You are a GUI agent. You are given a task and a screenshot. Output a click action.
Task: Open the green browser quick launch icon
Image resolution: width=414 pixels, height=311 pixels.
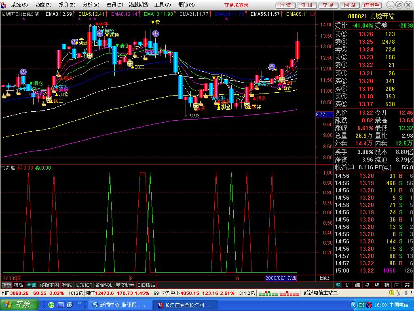pos(51,305)
